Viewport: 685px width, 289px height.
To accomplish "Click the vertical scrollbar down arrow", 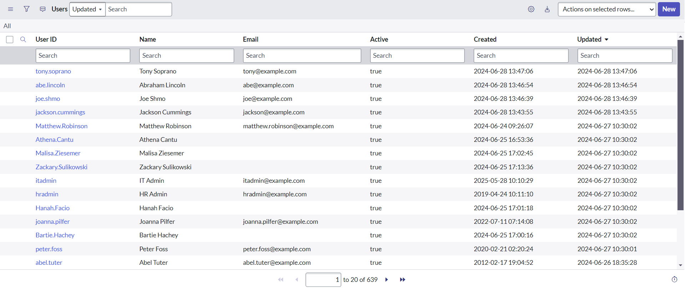I will 680,265.
